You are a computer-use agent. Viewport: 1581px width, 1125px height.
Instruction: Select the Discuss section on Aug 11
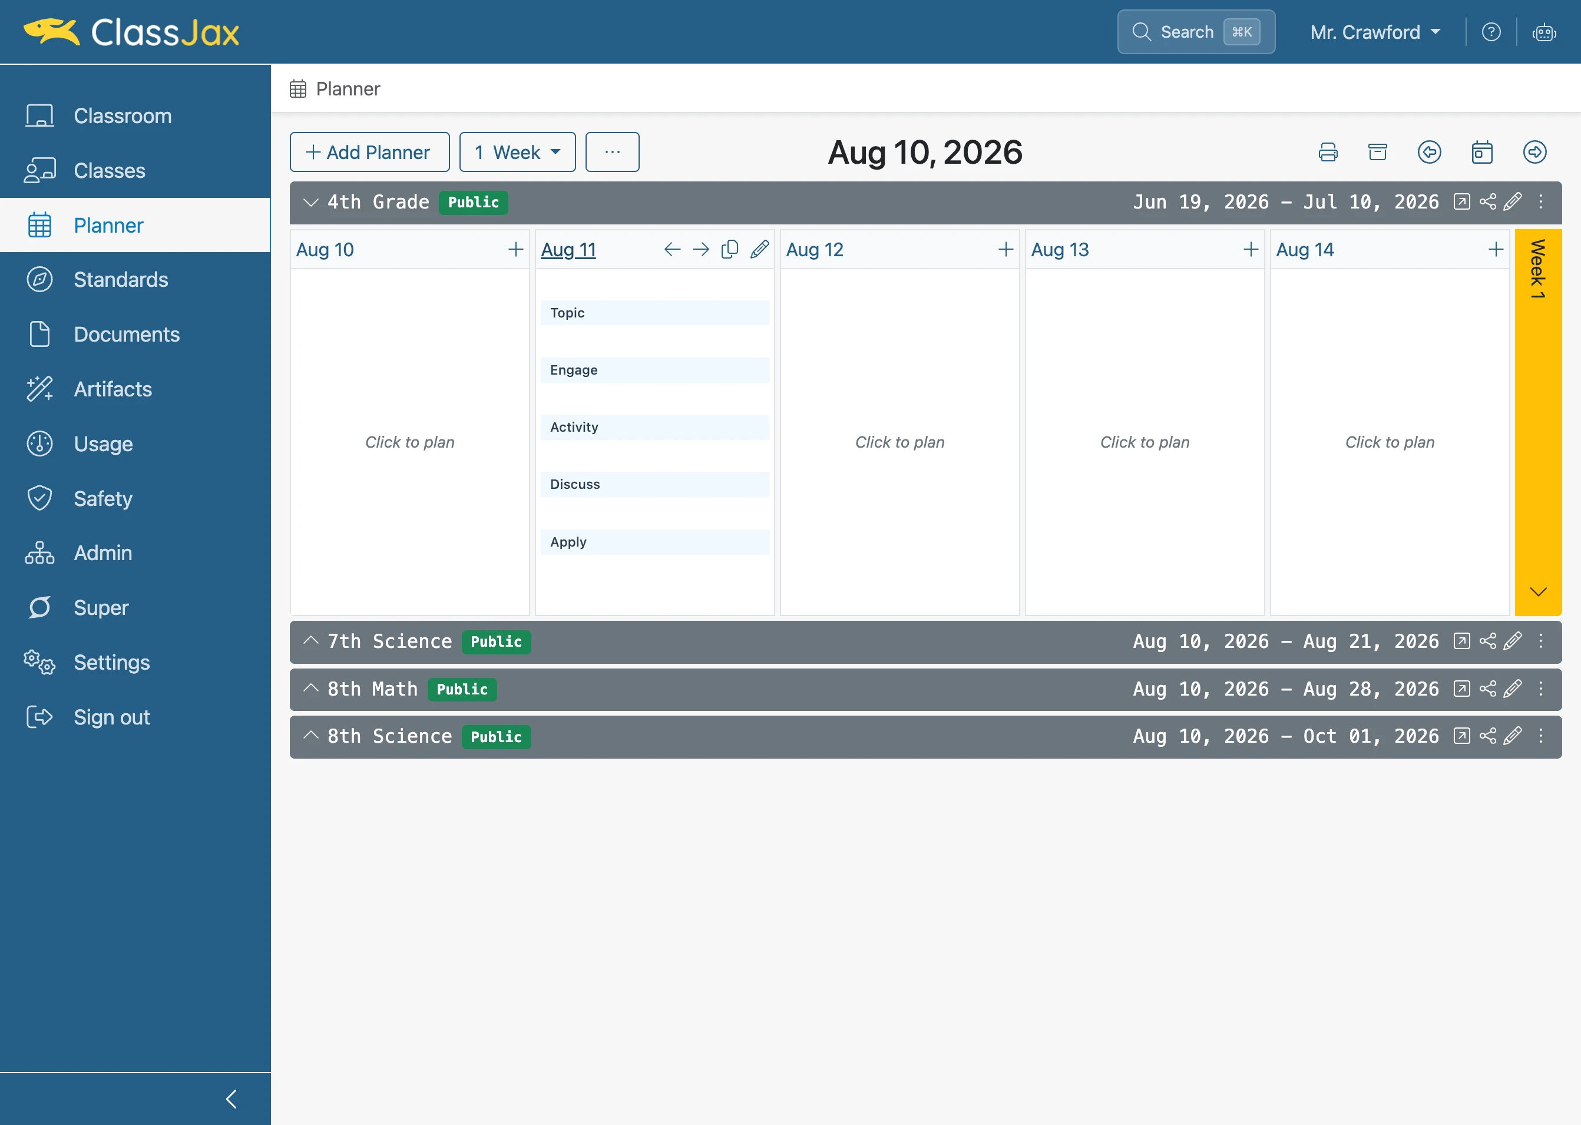(x=654, y=484)
